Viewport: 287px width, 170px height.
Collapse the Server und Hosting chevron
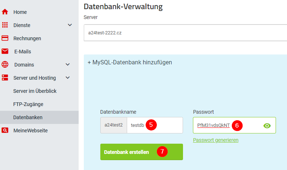pos(68,78)
